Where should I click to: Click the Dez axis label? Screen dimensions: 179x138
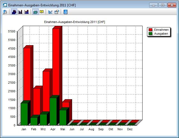(130, 129)
